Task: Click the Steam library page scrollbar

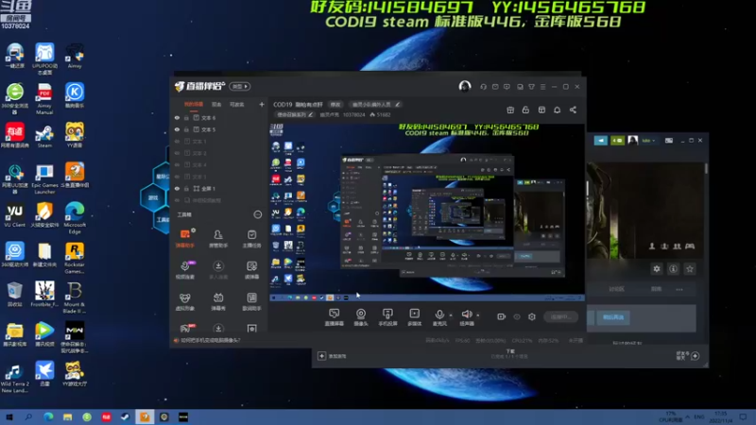Action: coord(706,169)
